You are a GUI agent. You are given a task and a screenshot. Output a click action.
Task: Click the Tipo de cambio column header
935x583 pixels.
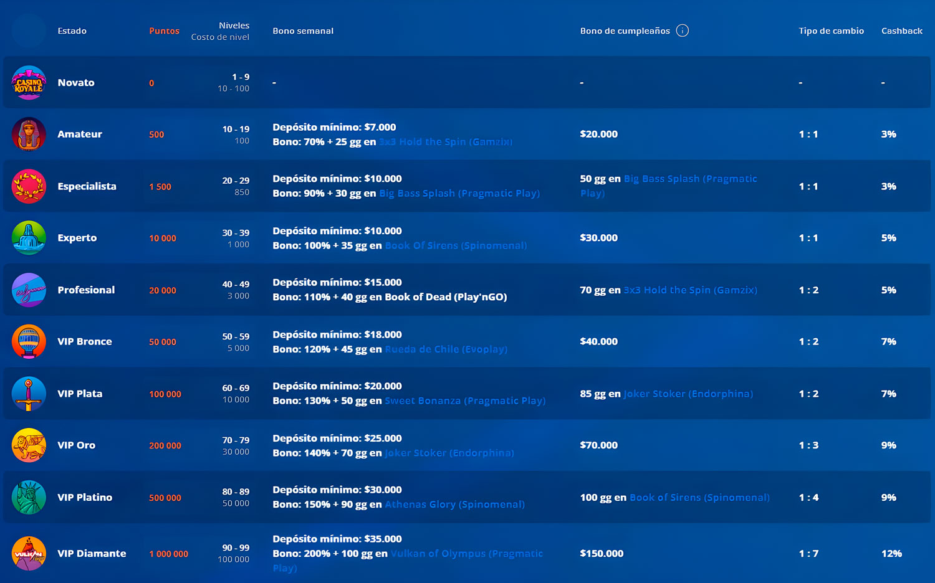click(832, 31)
